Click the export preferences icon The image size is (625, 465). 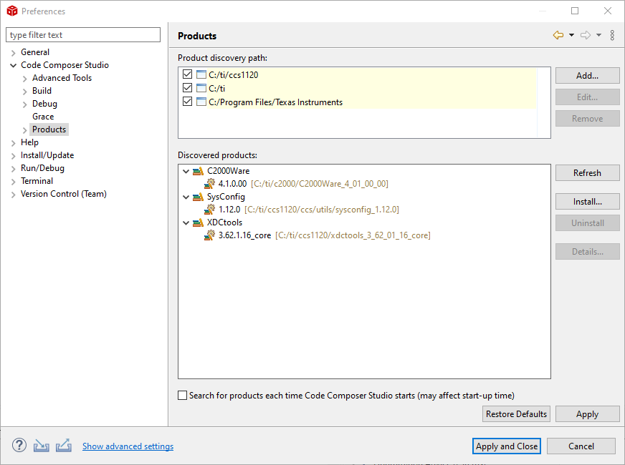coord(64,446)
